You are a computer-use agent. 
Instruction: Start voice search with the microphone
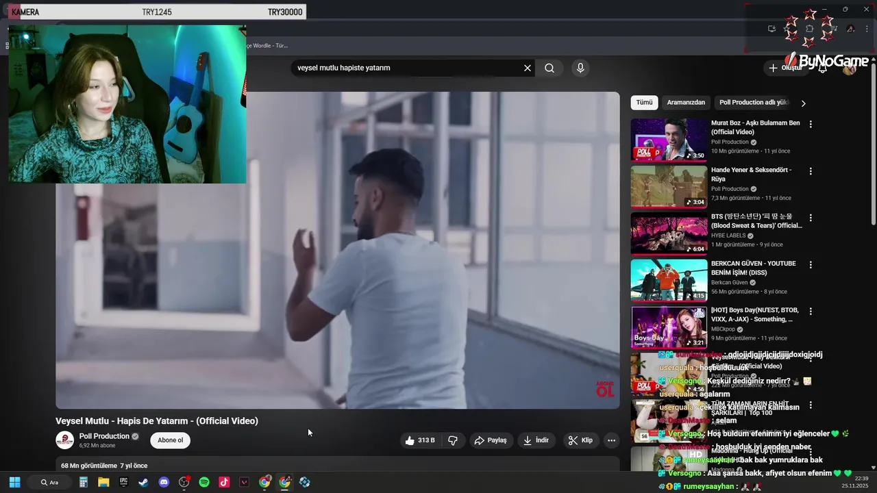point(580,68)
